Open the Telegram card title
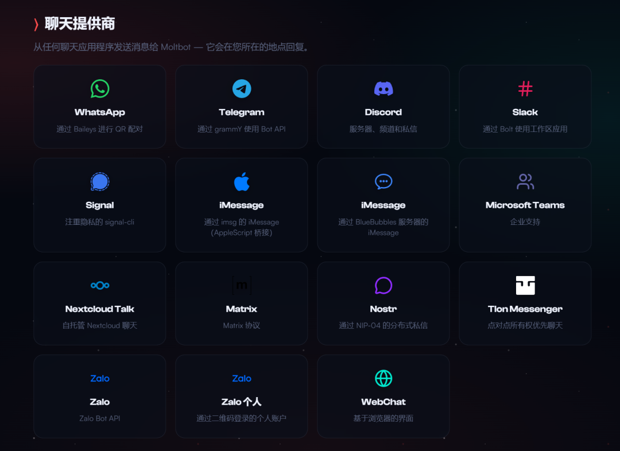The height and width of the screenshot is (451, 620). (242, 112)
